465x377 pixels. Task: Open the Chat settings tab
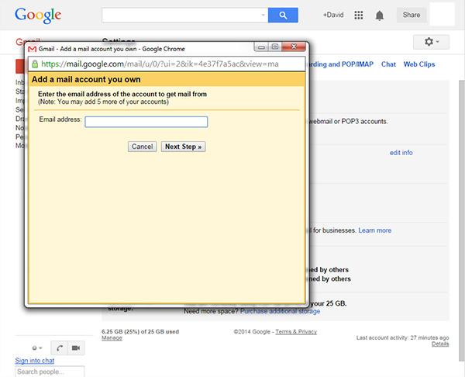coord(388,64)
